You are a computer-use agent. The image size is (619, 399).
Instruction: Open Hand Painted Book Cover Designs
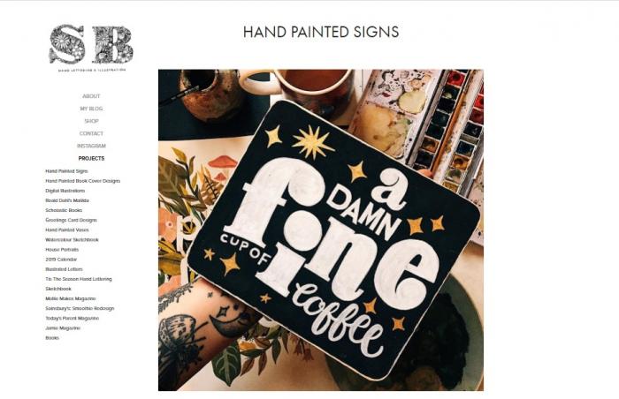click(x=83, y=181)
